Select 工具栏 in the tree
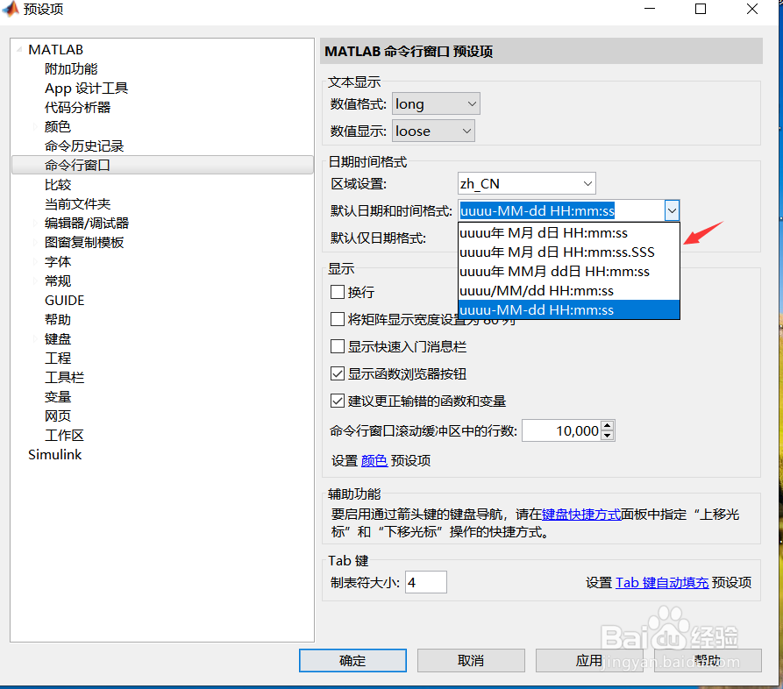The image size is (783, 689). pyautogui.click(x=64, y=378)
